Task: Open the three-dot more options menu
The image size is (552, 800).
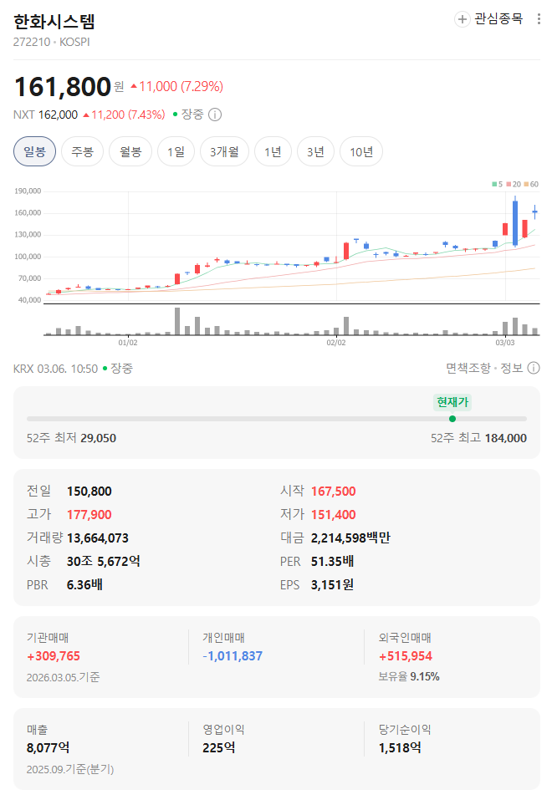Action: [539, 19]
